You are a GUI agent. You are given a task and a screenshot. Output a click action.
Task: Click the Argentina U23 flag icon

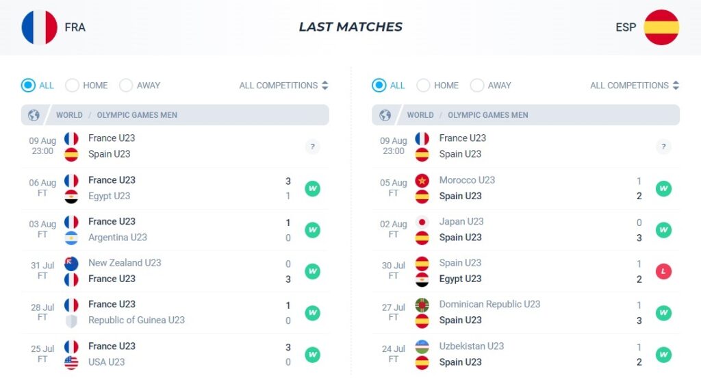pyautogui.click(x=71, y=238)
